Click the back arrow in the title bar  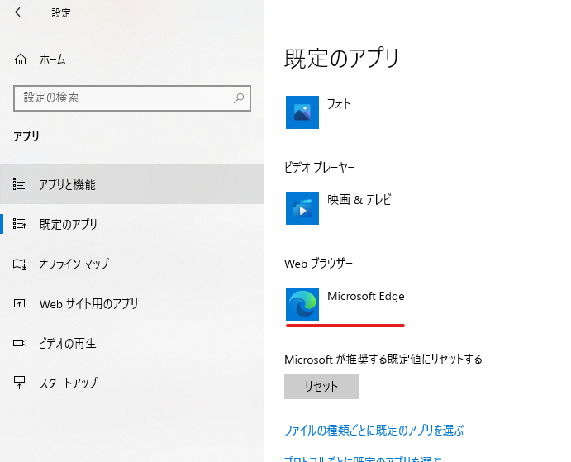click(20, 12)
